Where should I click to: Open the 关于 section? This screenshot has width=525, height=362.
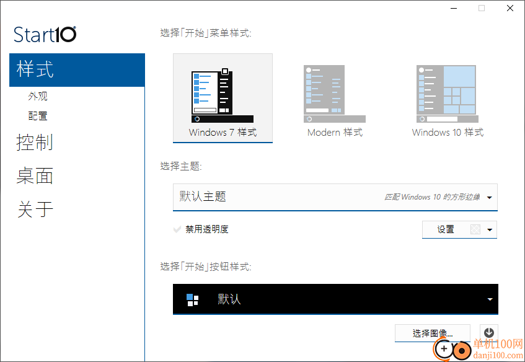point(35,210)
